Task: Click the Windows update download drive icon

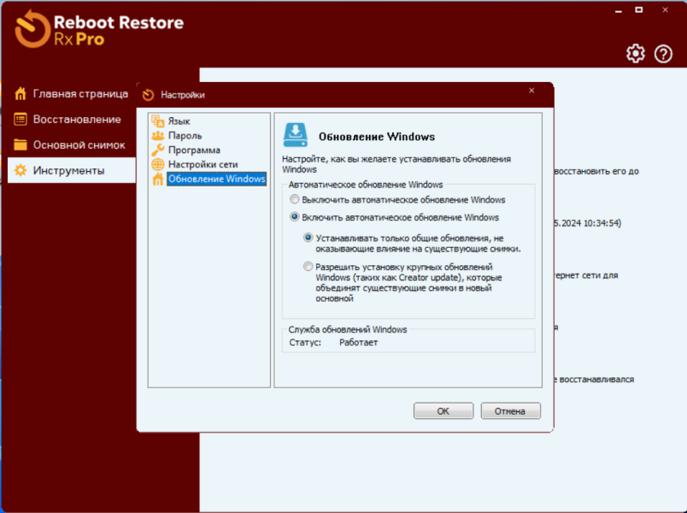Action: (296, 135)
